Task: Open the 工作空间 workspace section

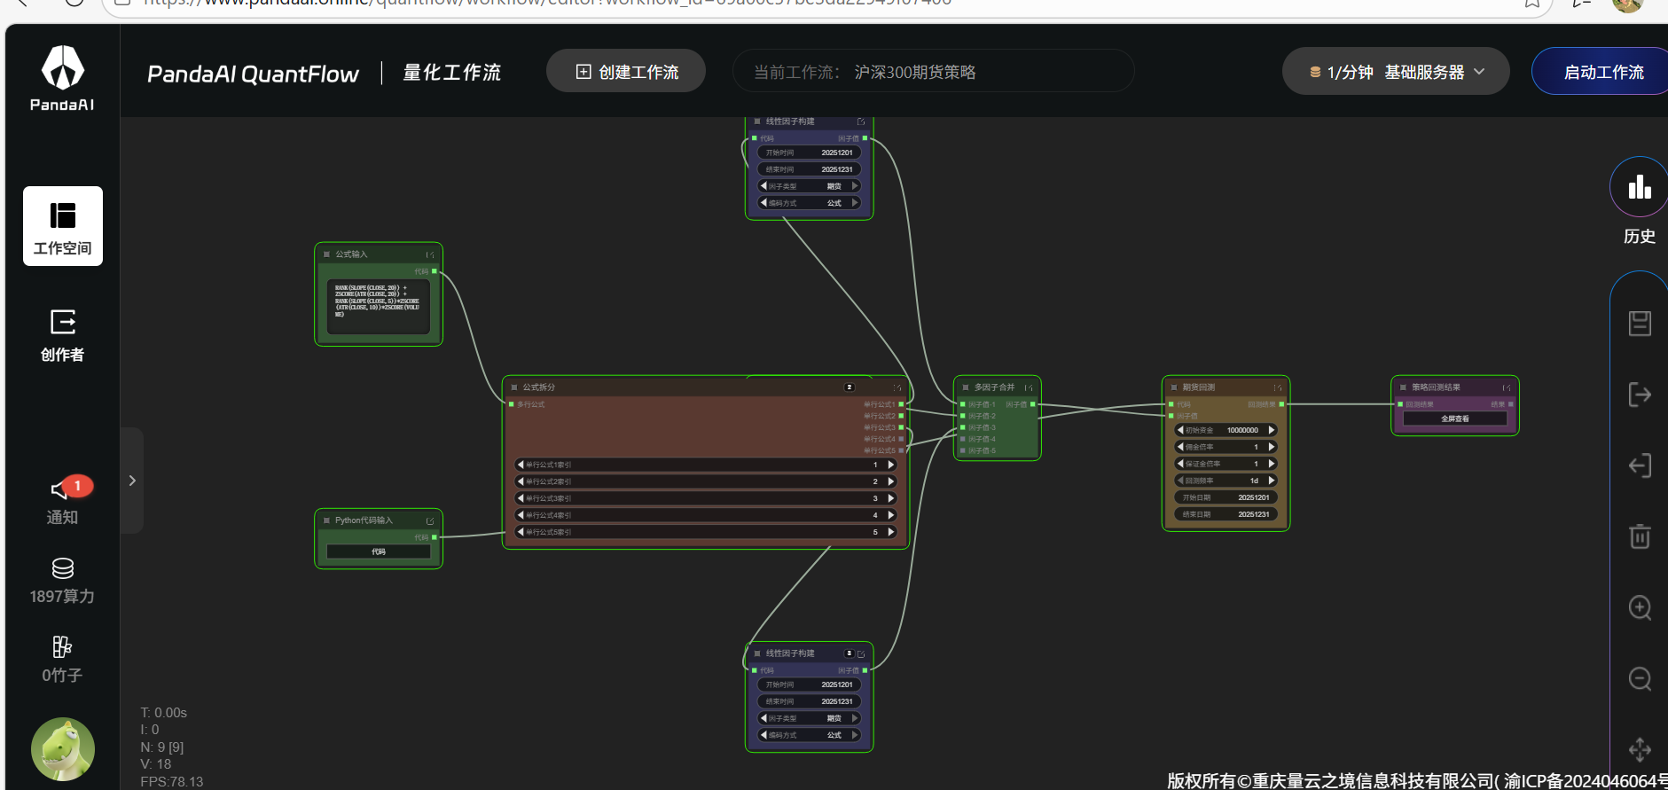Action: pos(63,226)
